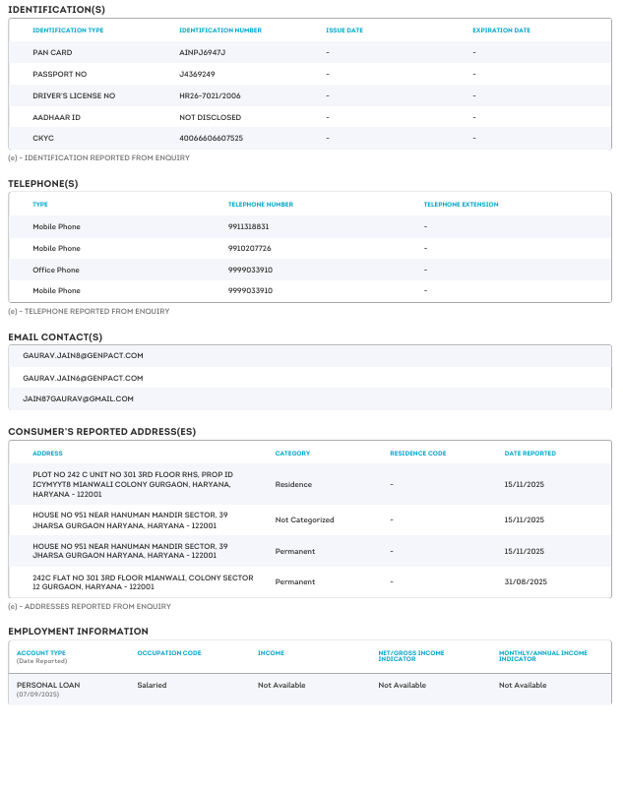Select driver's license number HR26-7021/2006
This screenshot has width=623, height=789.
211,95
